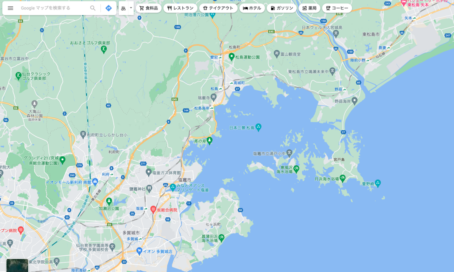Screen dimensions: 454x272
Task: Click the 菖蒲田浜海水浴場 beach marker
Action: (221, 238)
